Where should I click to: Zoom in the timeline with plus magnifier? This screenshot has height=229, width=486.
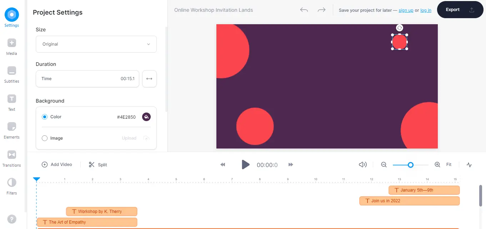point(437,165)
